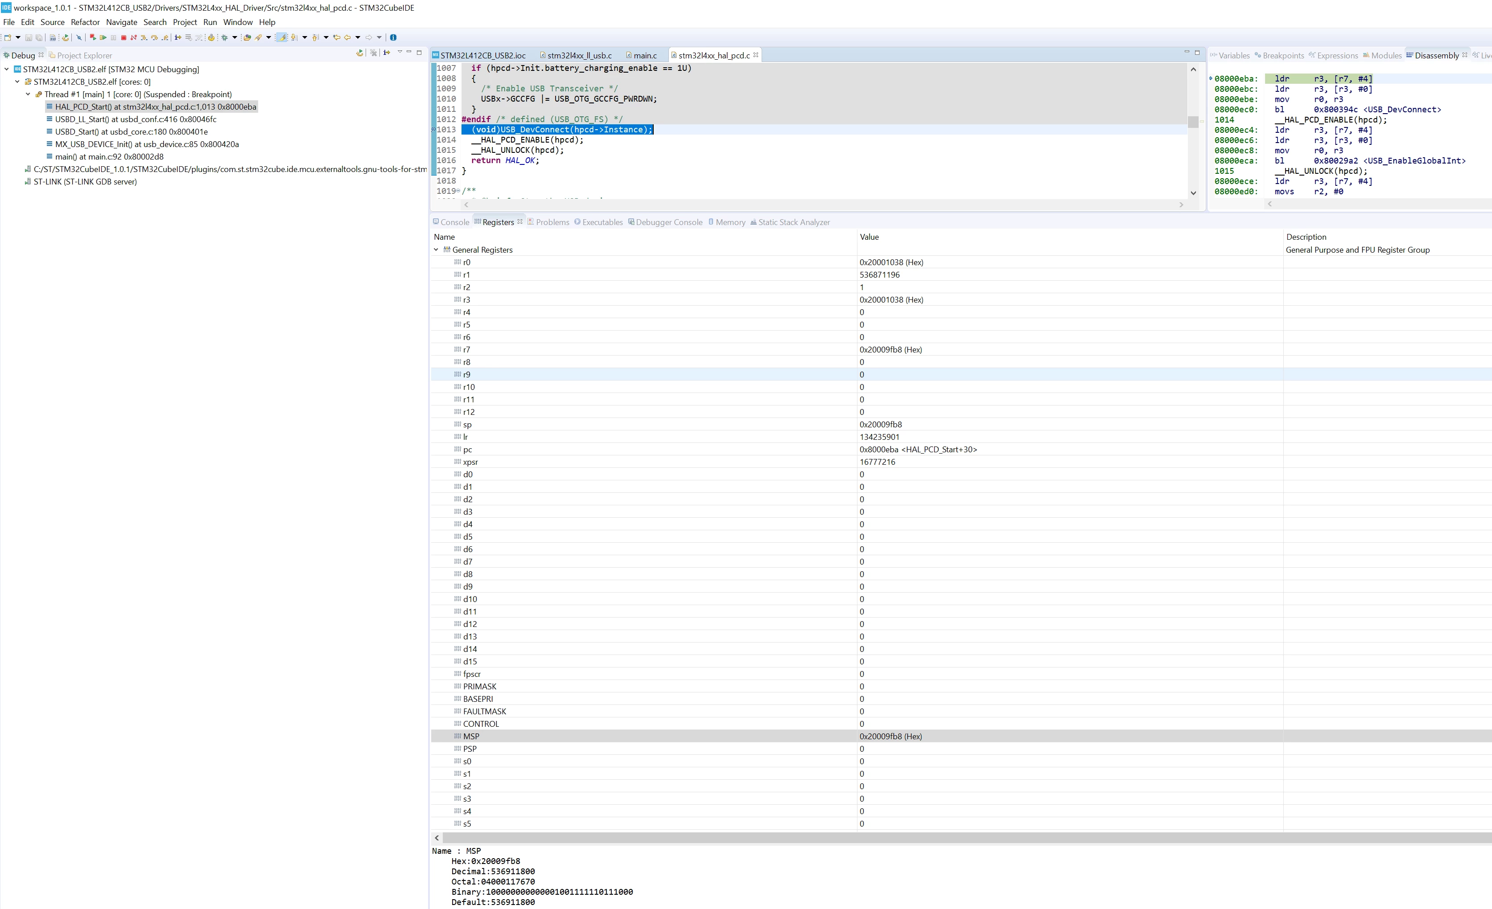Click the Skip All Breakpoints icon

79,37
